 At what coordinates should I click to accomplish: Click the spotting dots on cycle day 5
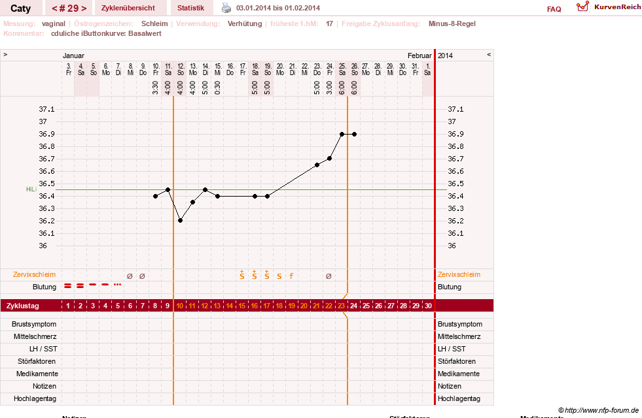point(118,284)
